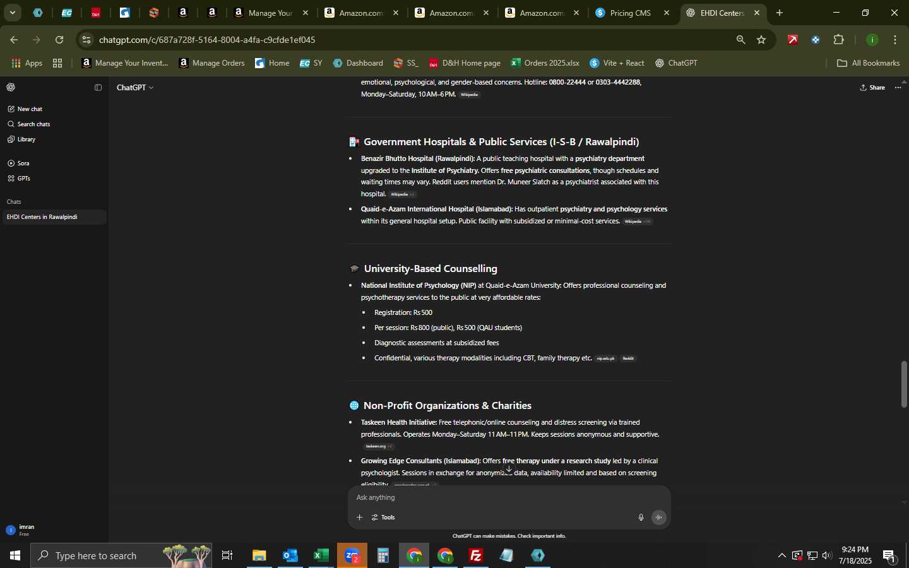Open Task View in taskbar

(x=227, y=556)
